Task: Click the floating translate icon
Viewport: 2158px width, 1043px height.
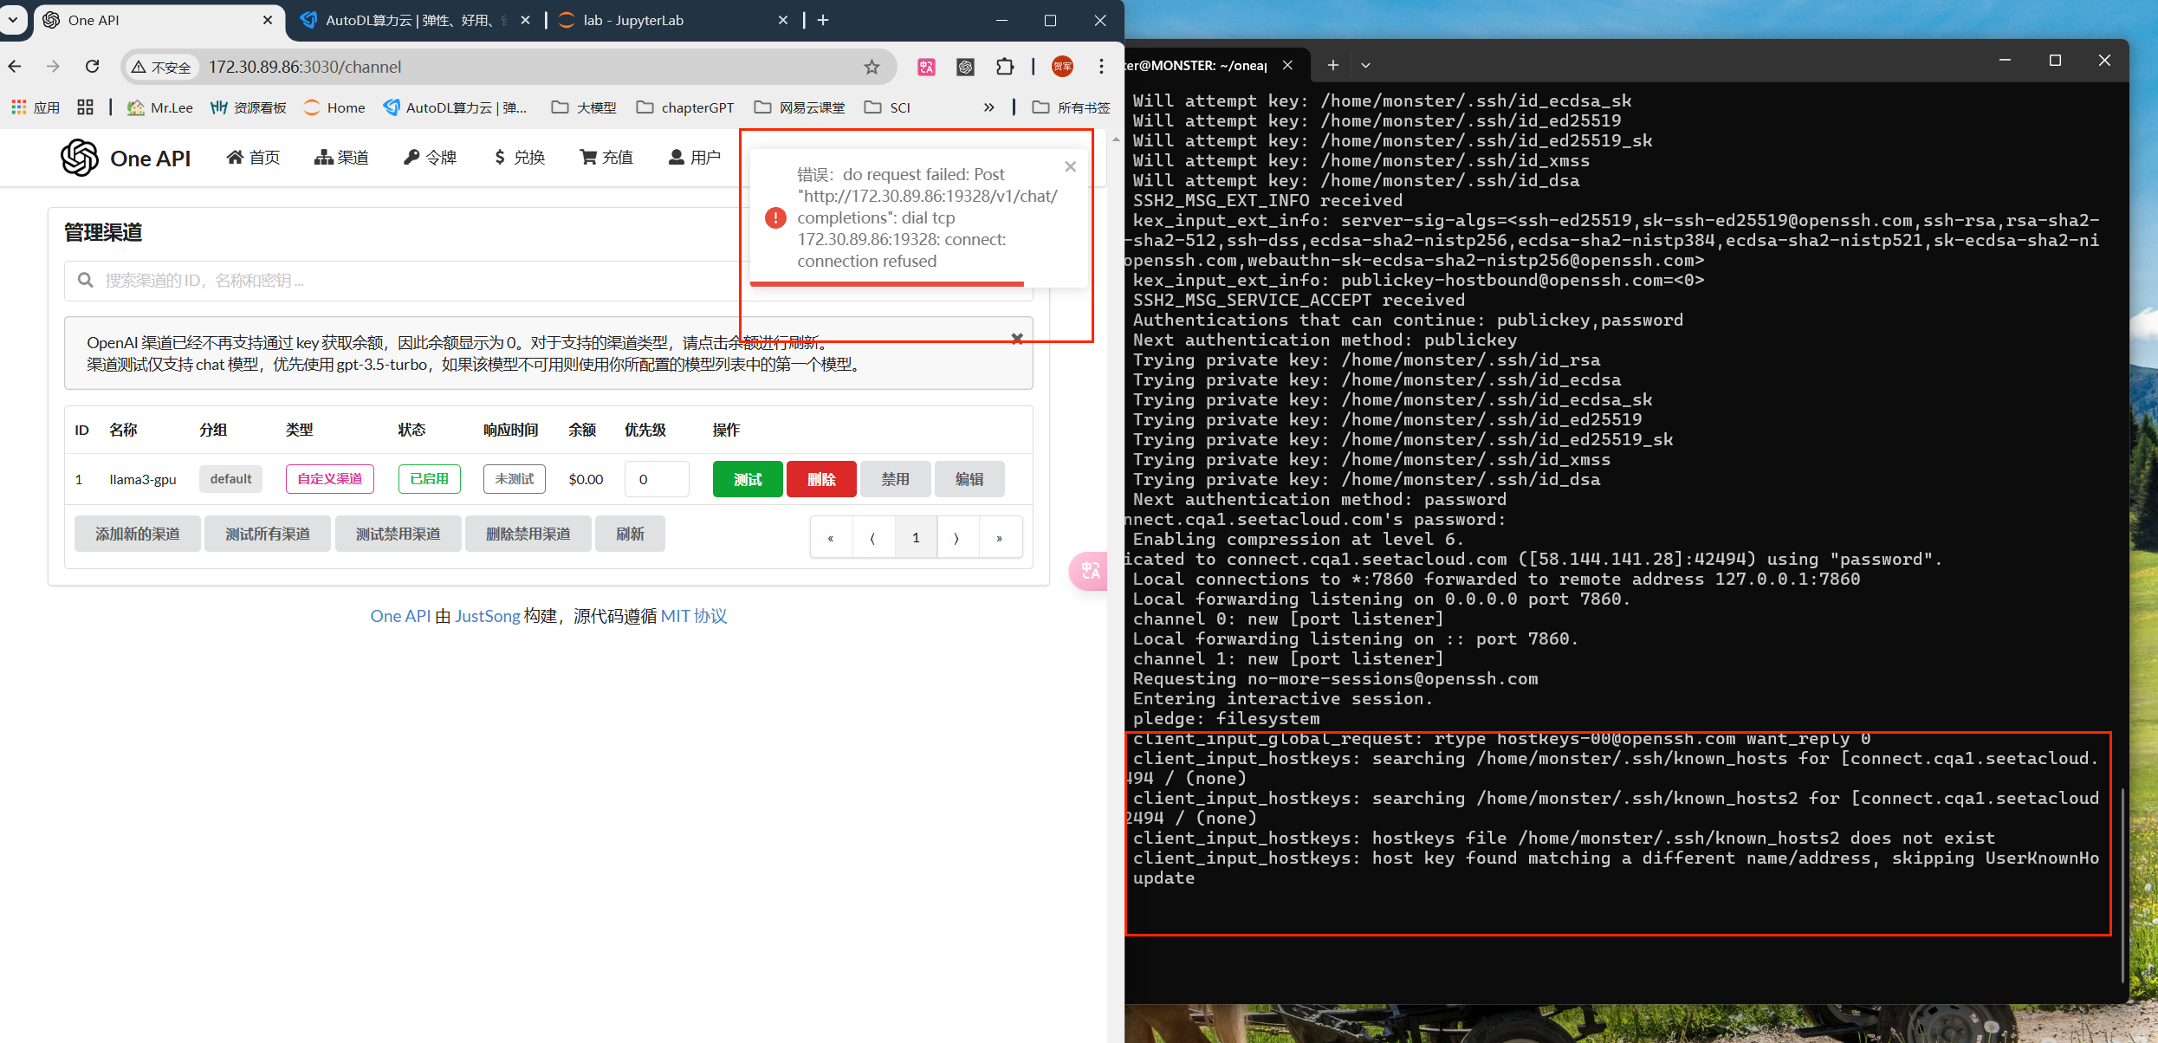Action: [x=1089, y=571]
